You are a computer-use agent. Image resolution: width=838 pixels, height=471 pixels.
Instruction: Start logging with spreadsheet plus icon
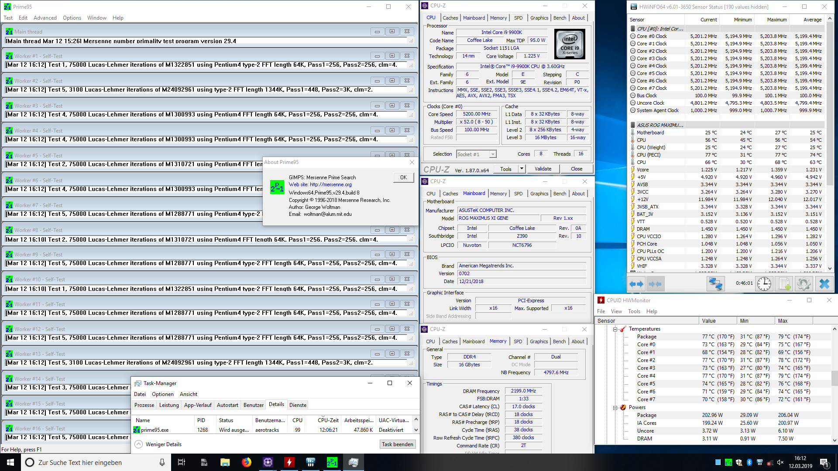(784, 284)
